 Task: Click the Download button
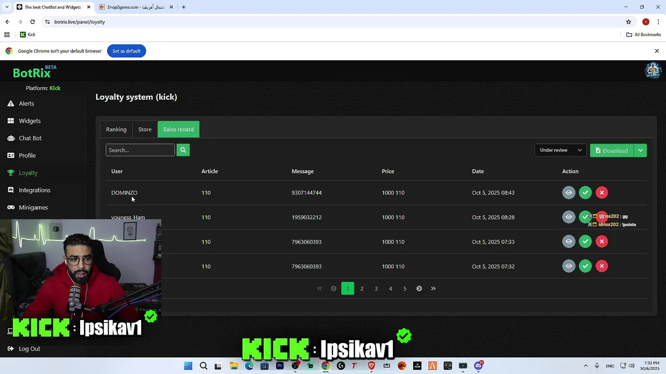click(612, 151)
